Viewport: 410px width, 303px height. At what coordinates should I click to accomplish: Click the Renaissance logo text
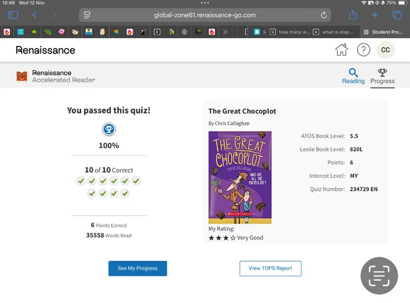click(45, 50)
